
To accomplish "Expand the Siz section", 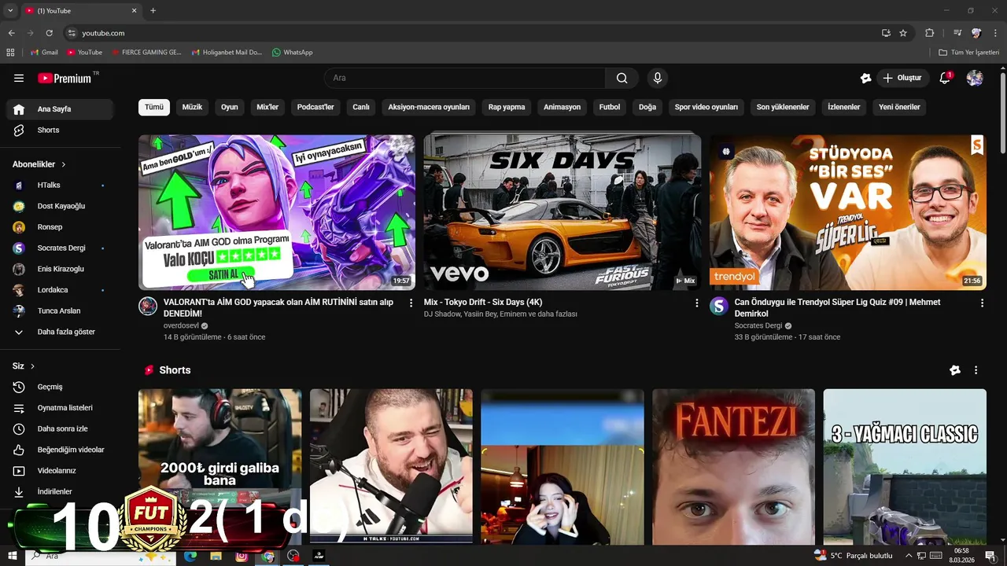I will coord(24,366).
